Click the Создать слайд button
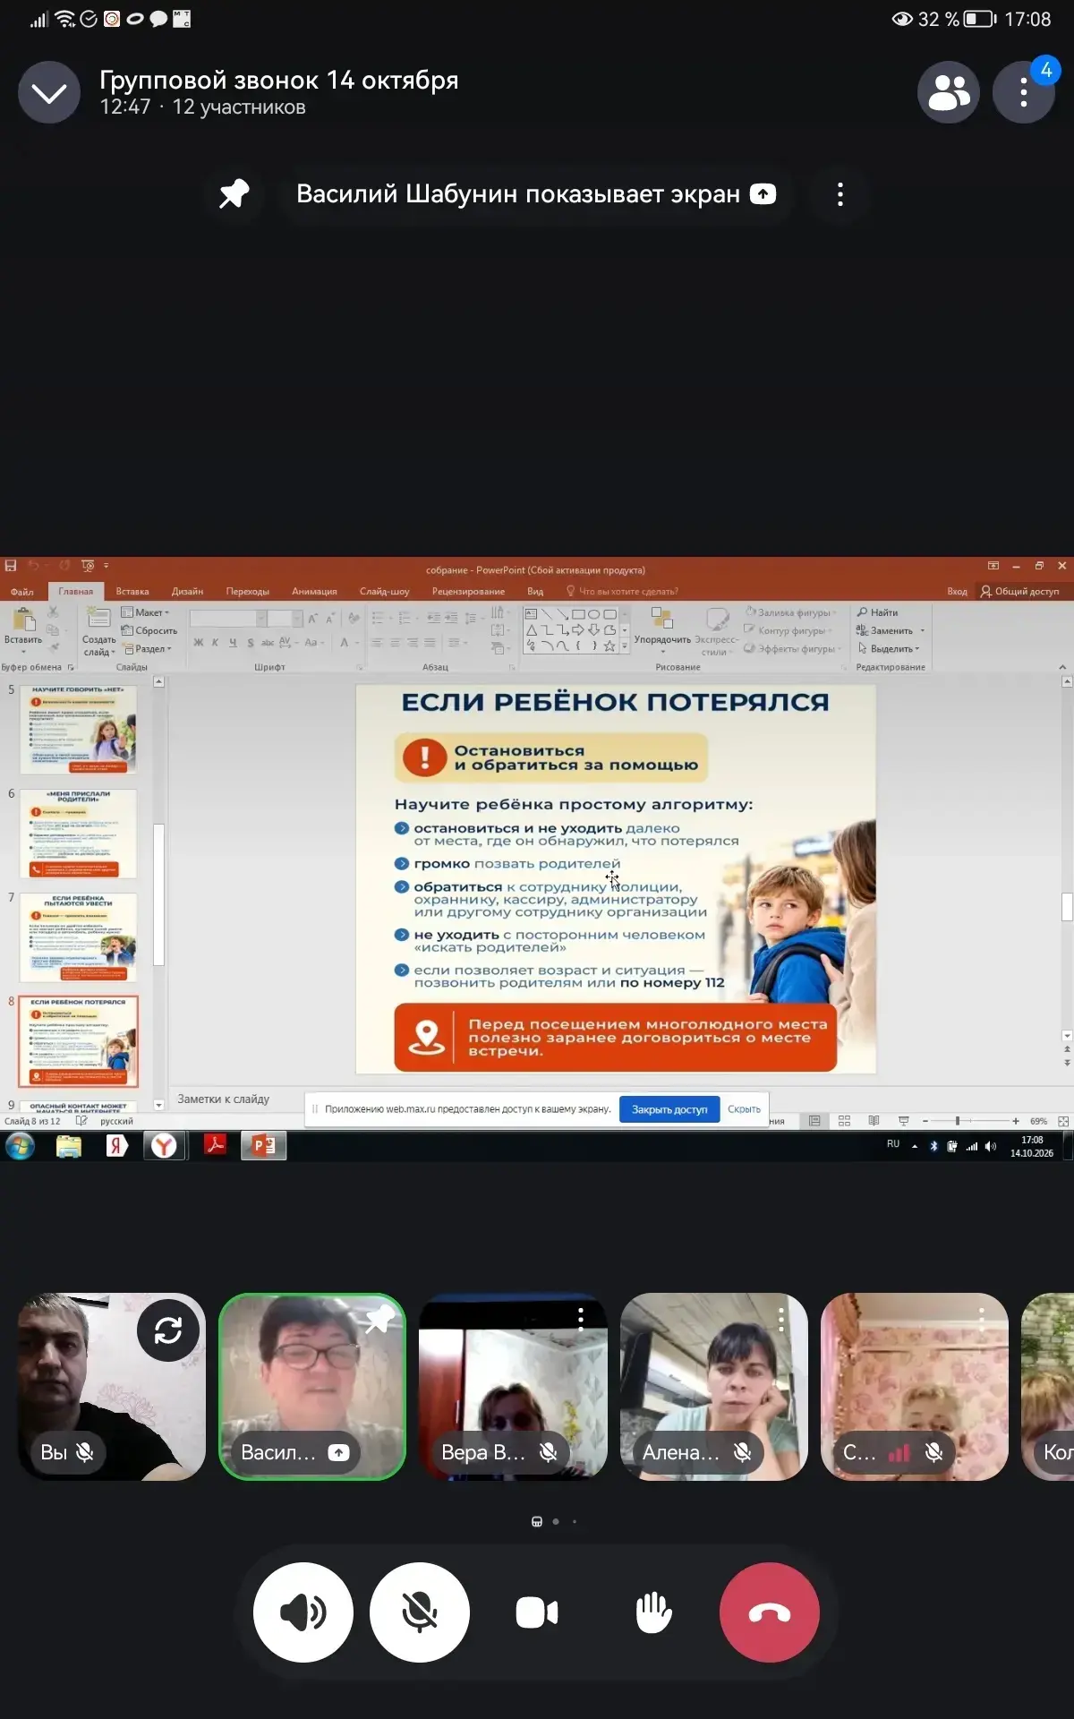The width and height of the screenshot is (1074, 1719). pyautogui.click(x=98, y=631)
